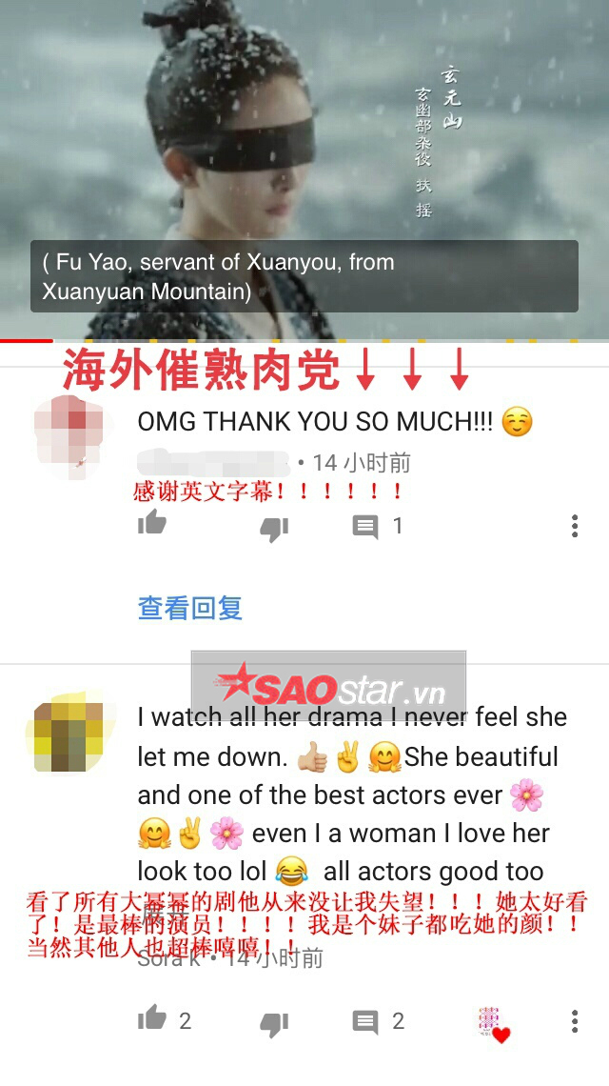Open first commenter's pixelated avatar
Image resolution: width=609 pixels, height=1086 pixels.
pos(68,438)
